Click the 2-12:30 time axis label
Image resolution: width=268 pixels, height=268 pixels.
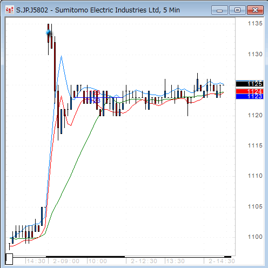click(x=144, y=261)
